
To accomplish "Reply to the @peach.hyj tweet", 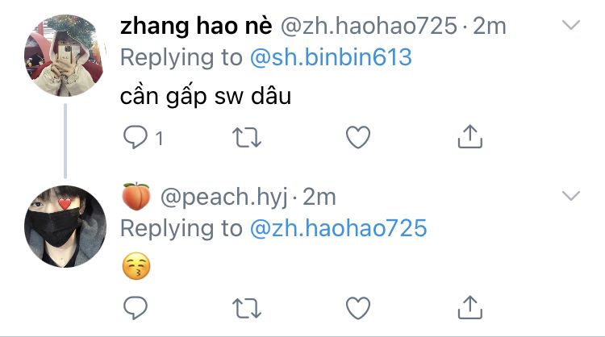I will pyautogui.click(x=136, y=308).
